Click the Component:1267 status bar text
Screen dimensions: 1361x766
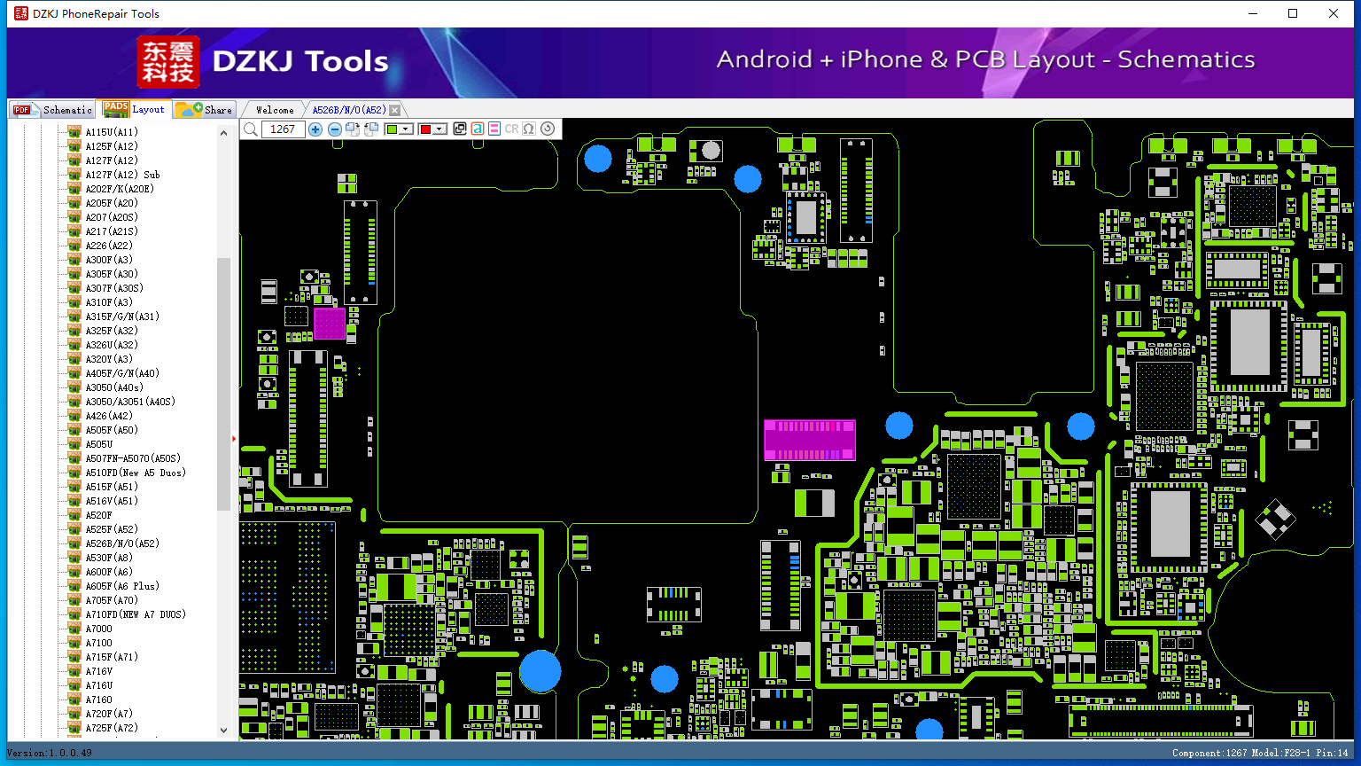pyautogui.click(x=1209, y=753)
